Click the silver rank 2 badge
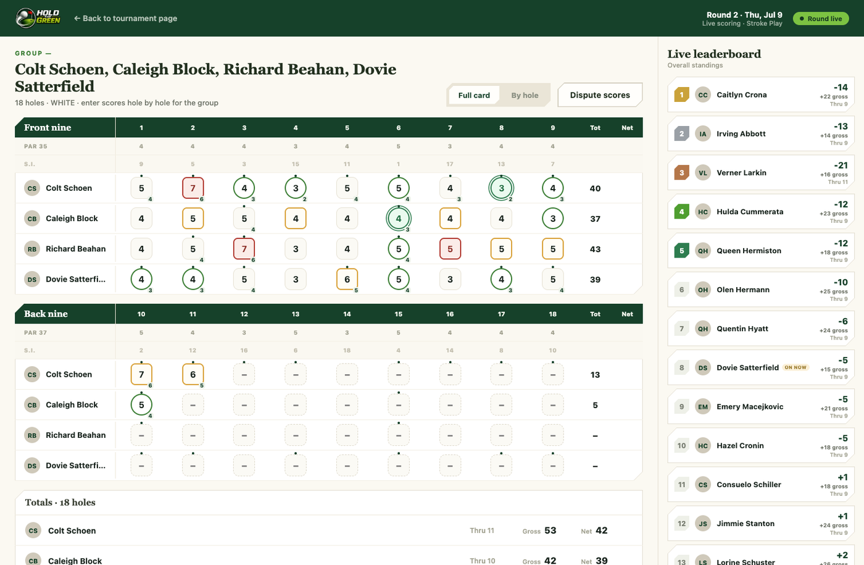 (x=681, y=133)
